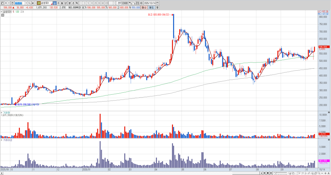Click the overlapping windows icon in bottom toolbar
This screenshot has height=175, width=331.
293,173
